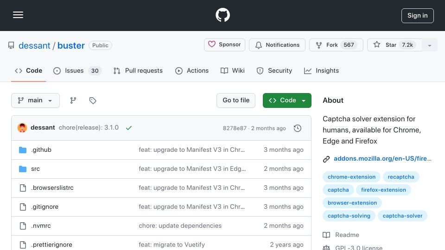Click the Go to file button
The image size is (445, 250).
[236, 100]
